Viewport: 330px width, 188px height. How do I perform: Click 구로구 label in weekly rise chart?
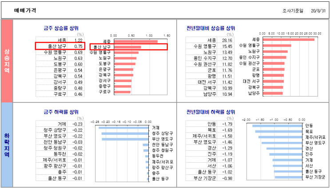pyautogui.click(x=105, y=92)
